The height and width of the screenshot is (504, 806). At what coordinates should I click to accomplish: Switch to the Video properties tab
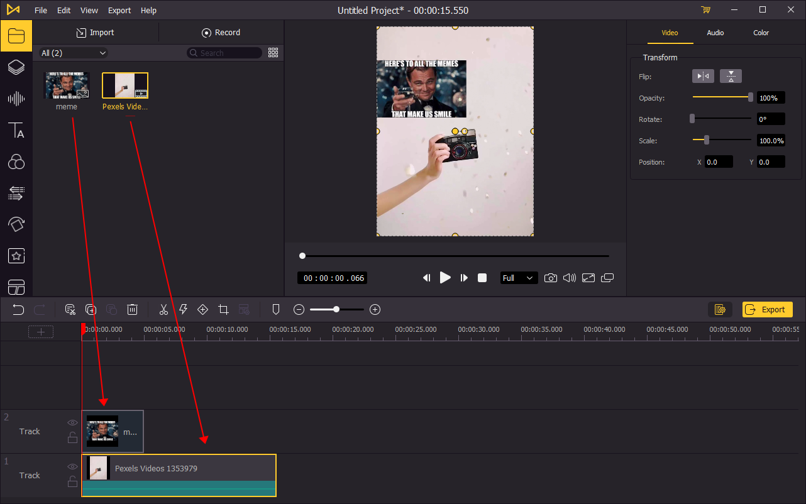[x=670, y=33]
